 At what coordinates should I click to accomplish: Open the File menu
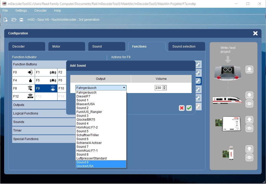(x=5, y=11)
